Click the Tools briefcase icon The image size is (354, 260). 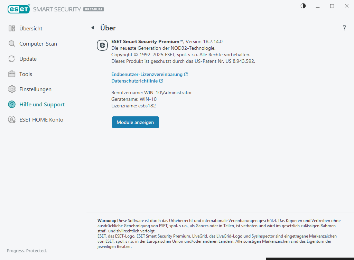click(12, 74)
